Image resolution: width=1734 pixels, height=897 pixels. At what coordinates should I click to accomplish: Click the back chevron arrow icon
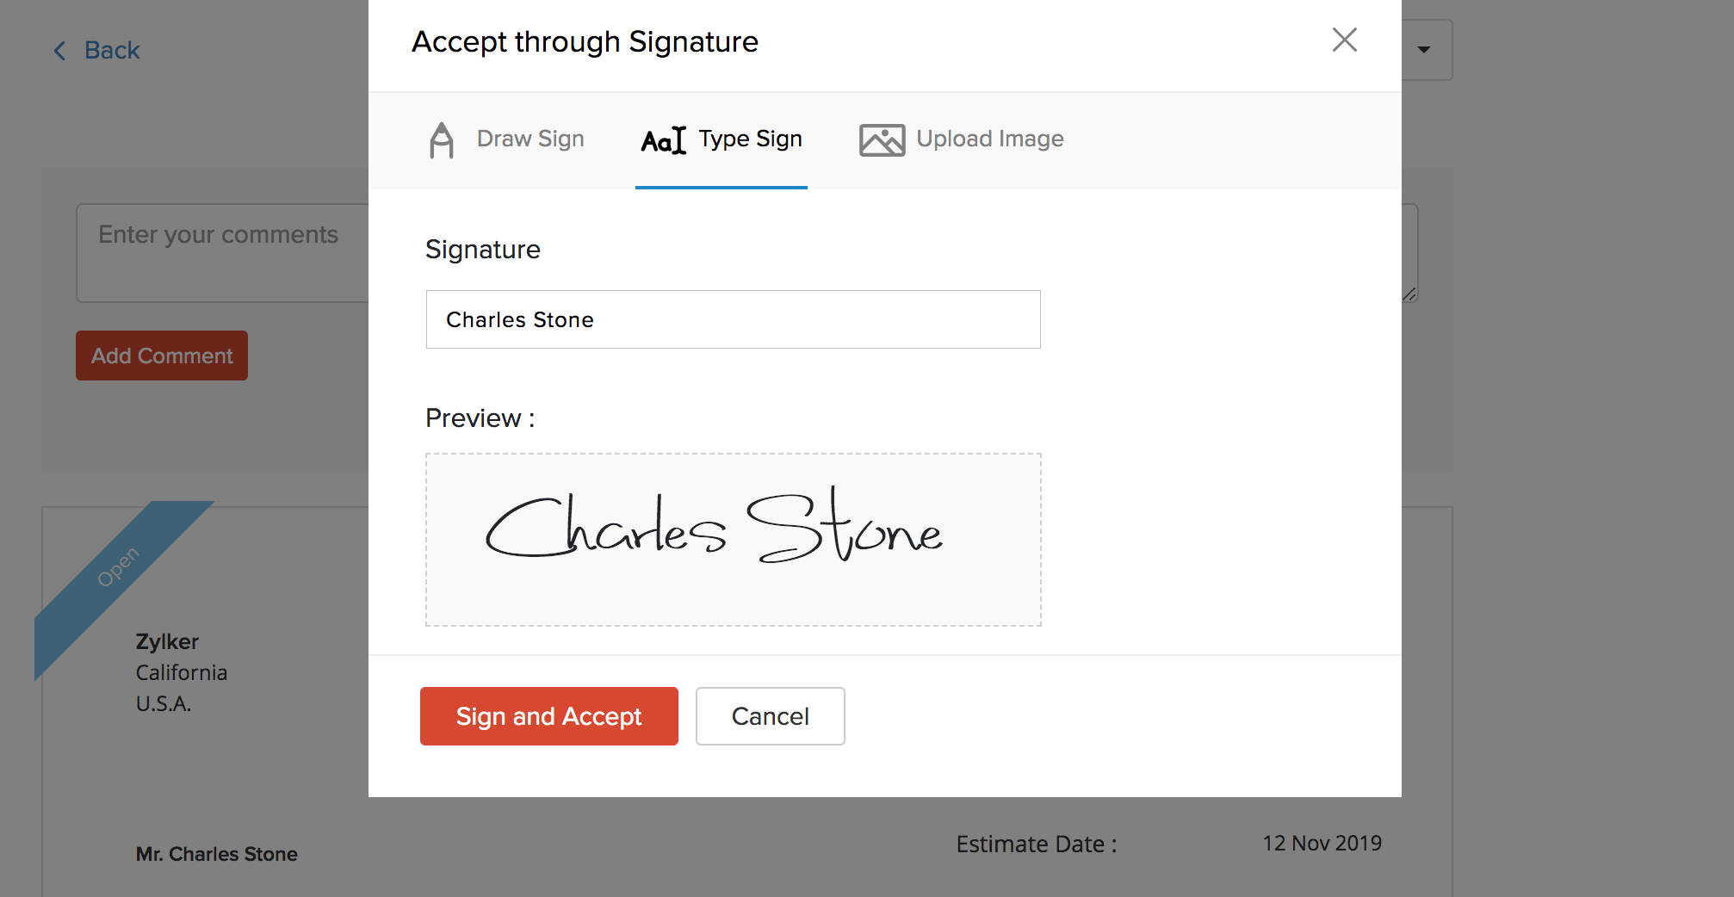[x=59, y=50]
